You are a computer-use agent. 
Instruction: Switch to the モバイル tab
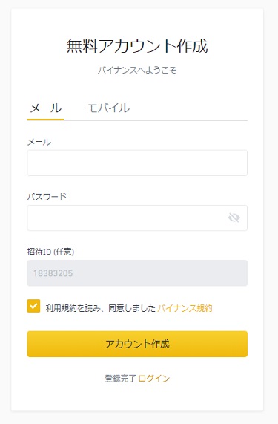pyautogui.click(x=108, y=108)
